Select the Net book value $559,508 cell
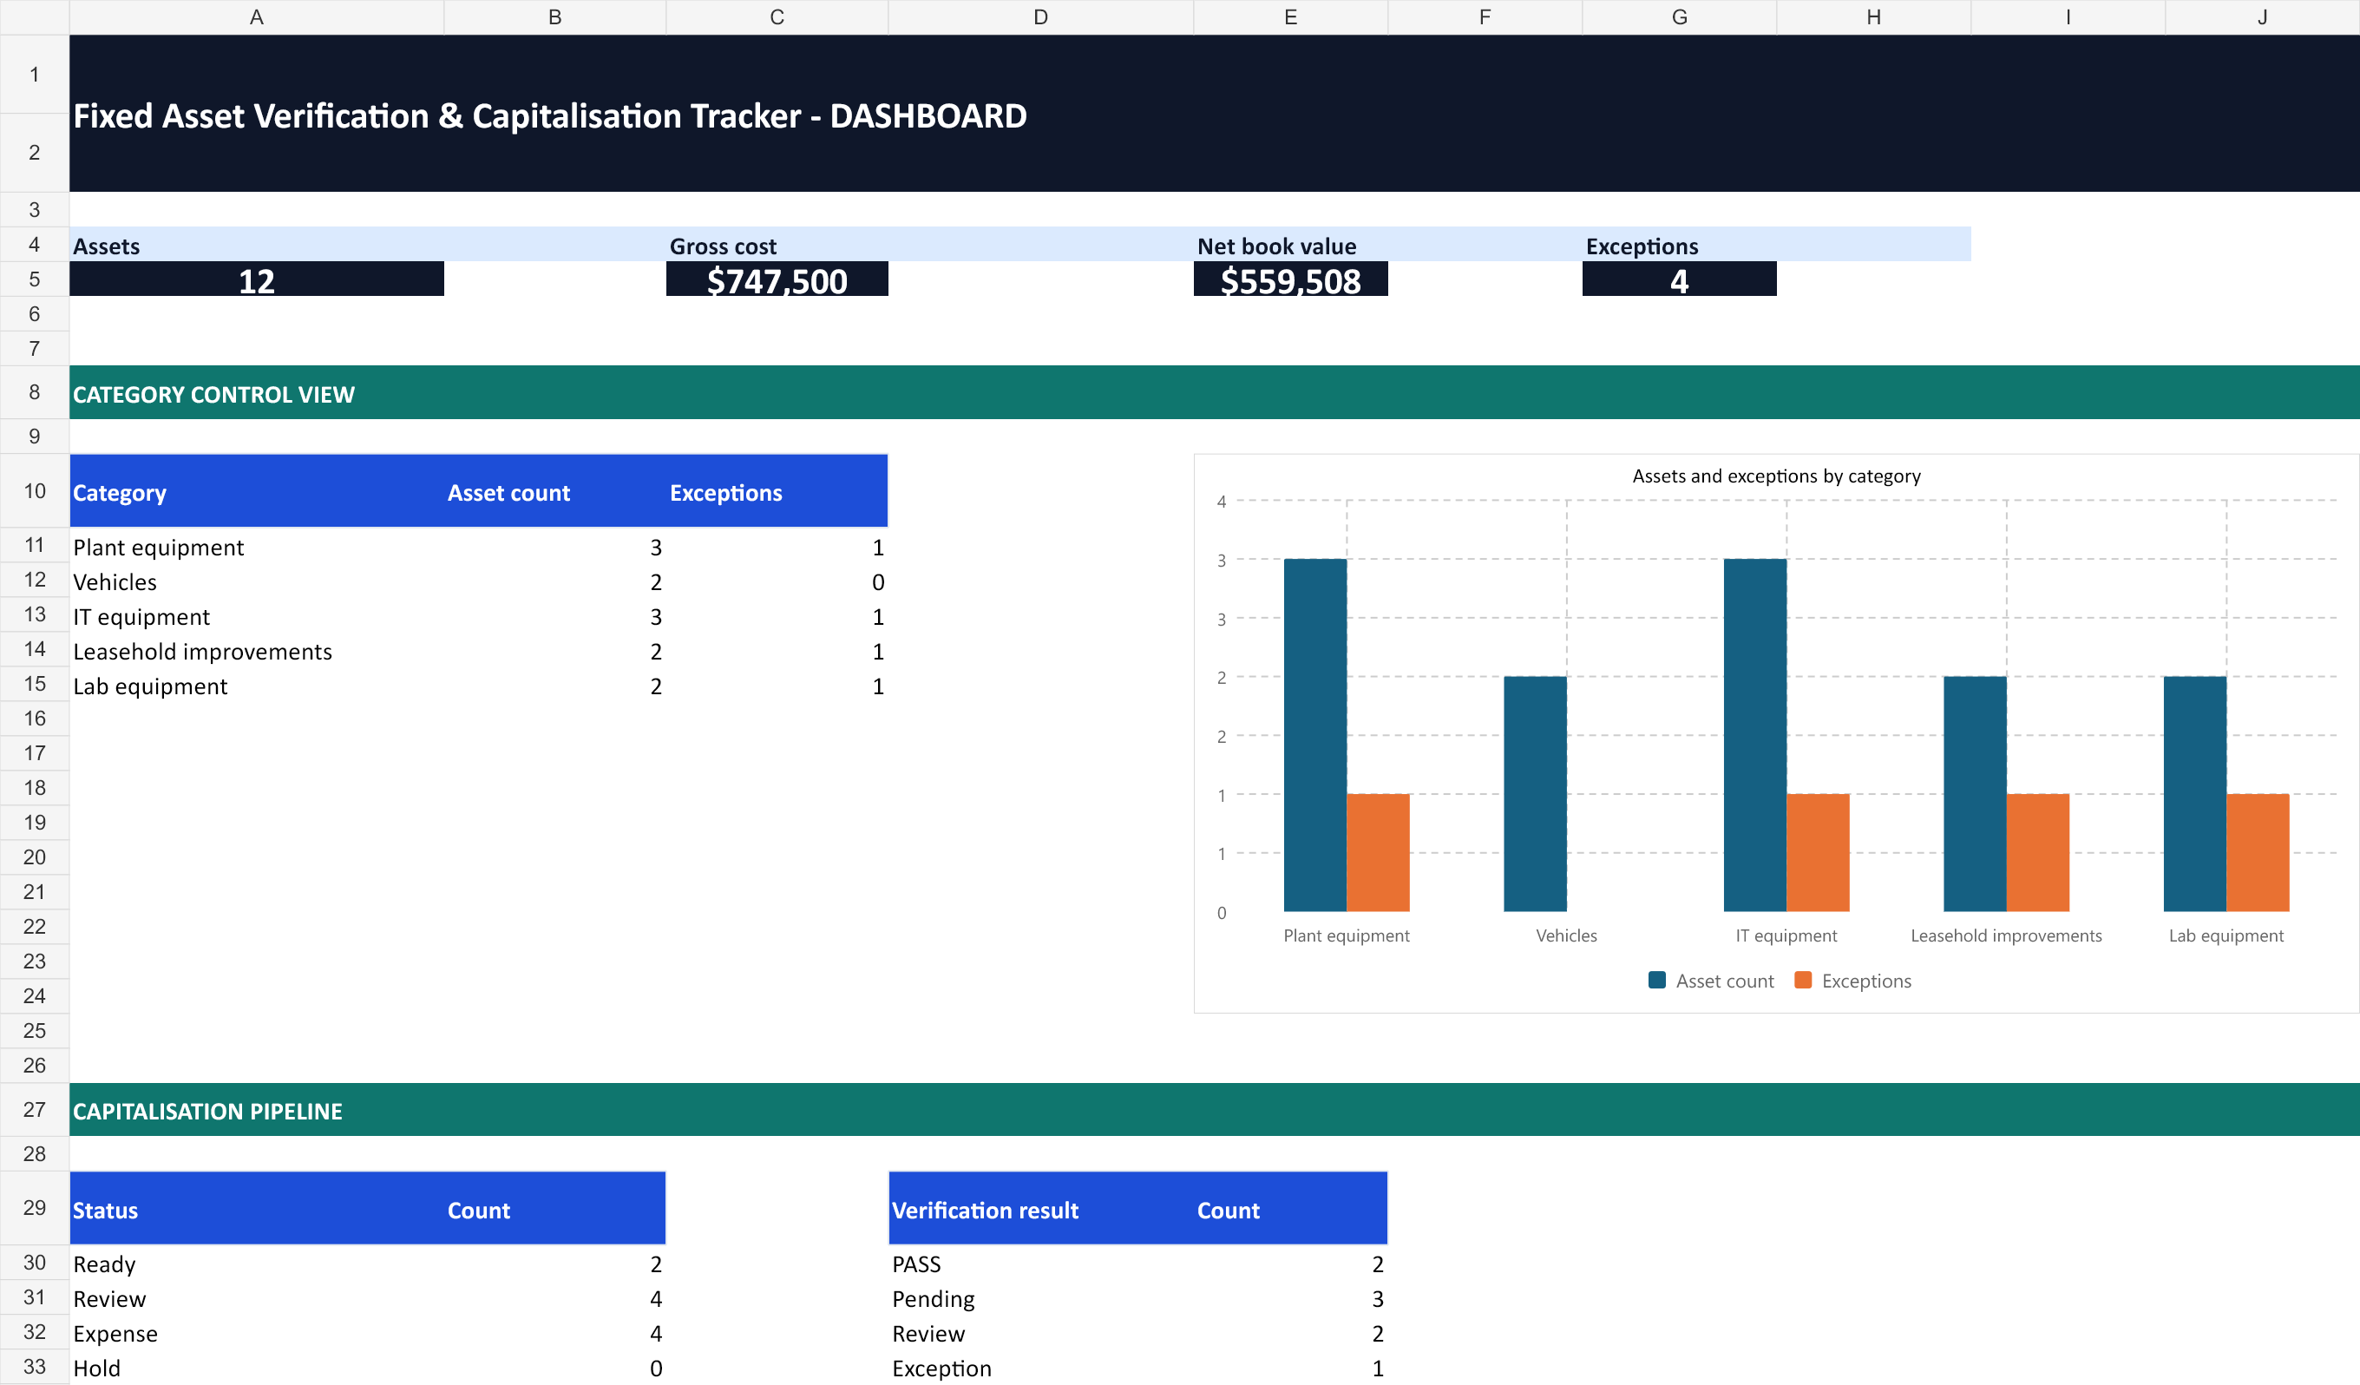 click(x=1290, y=279)
